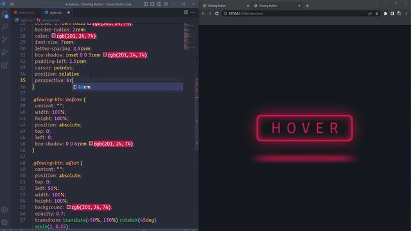411x231 pixels.
Task: Open the color swatch on the line 28 color
Action: click(x=53, y=36)
